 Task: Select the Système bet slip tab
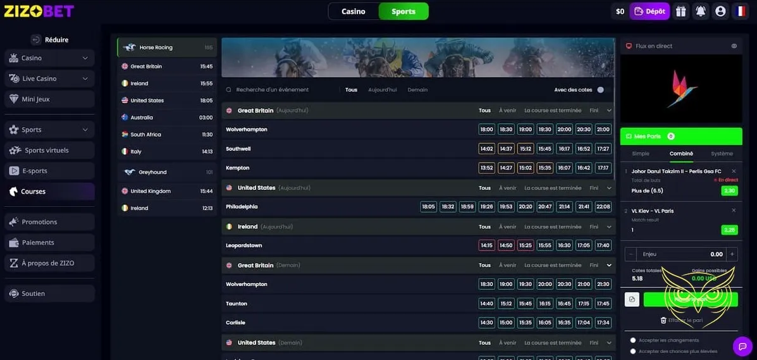pyautogui.click(x=722, y=153)
